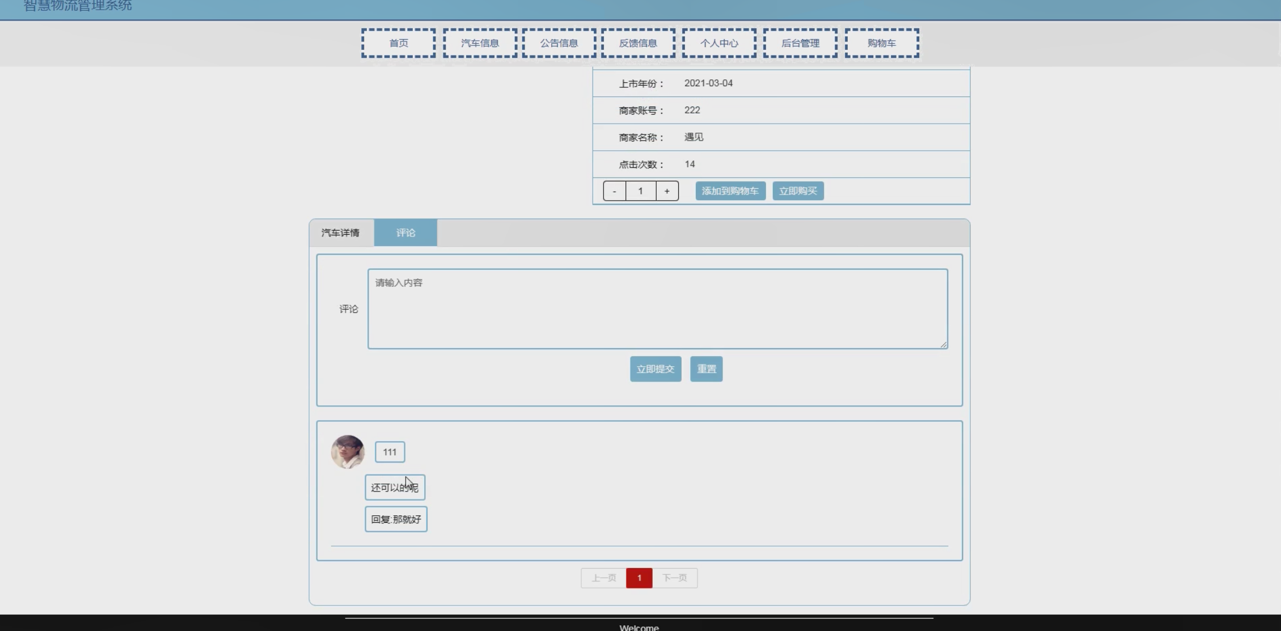
Task: Open 后台管理 from the navigation
Action: 800,43
